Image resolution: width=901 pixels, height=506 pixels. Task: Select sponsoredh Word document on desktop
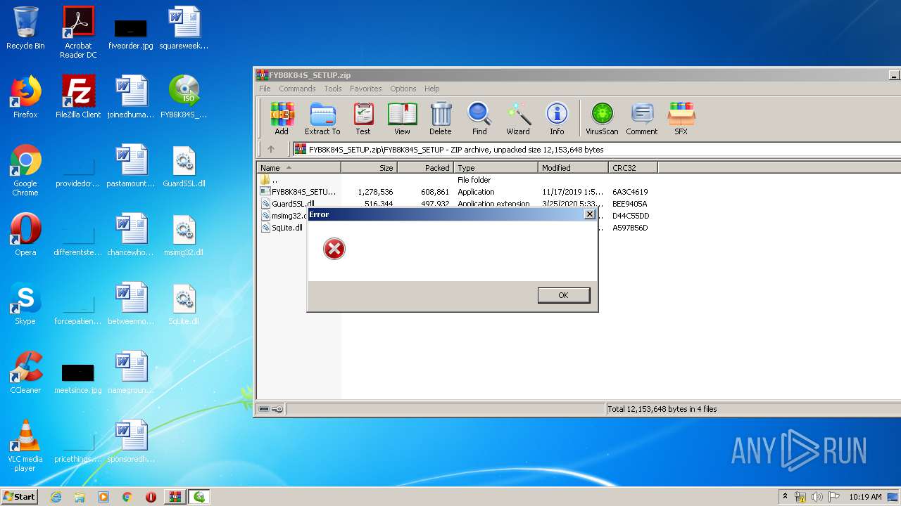click(x=131, y=441)
